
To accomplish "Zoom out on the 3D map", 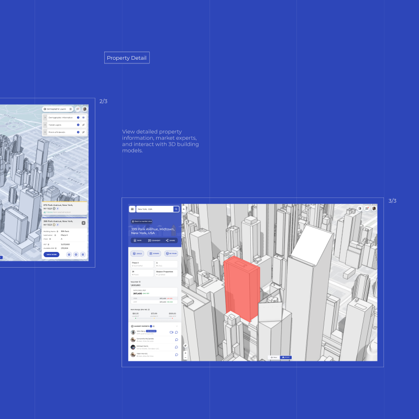I will coord(185,358).
